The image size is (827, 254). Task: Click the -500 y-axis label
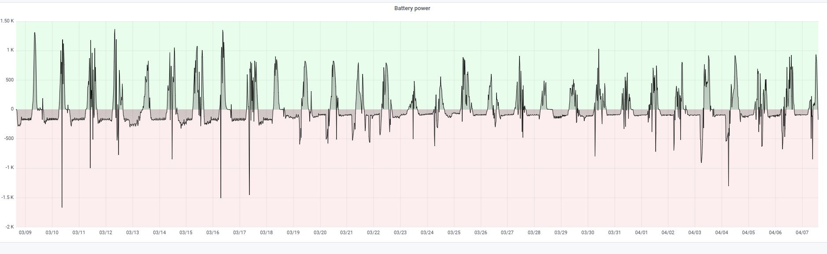(9, 139)
